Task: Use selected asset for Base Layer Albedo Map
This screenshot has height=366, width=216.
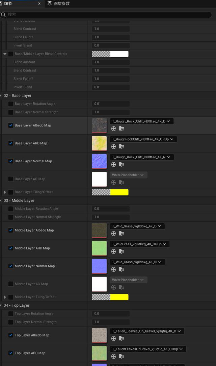Action: point(113,129)
